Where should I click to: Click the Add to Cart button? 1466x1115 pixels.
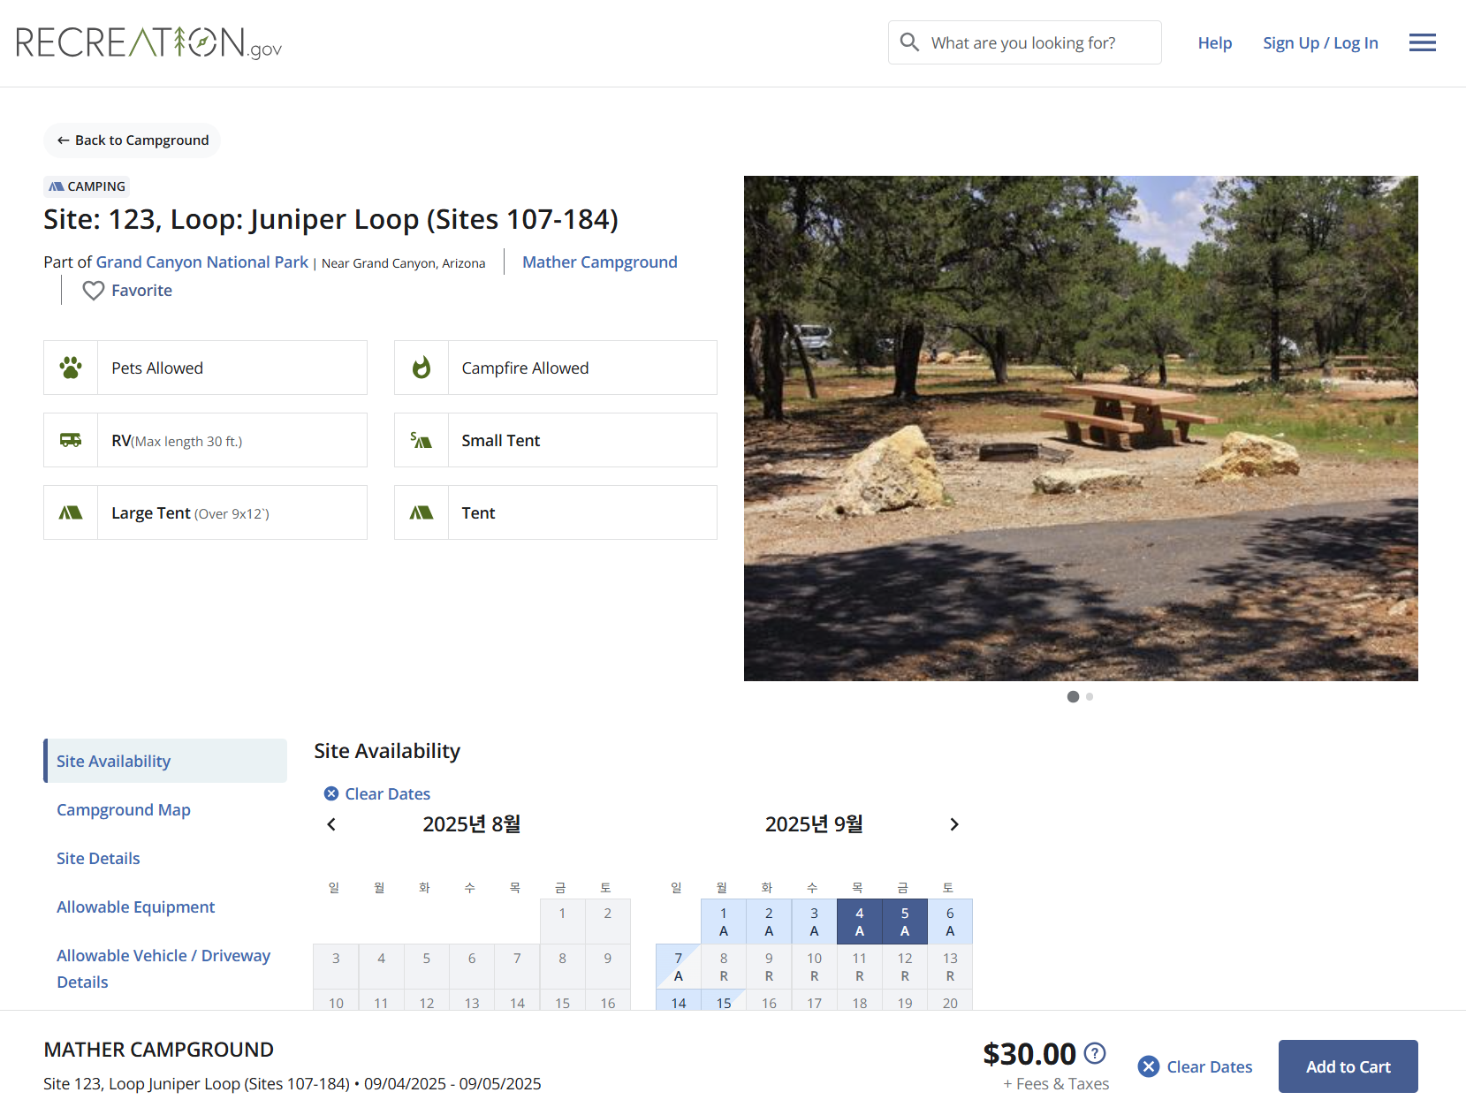coord(1348,1066)
